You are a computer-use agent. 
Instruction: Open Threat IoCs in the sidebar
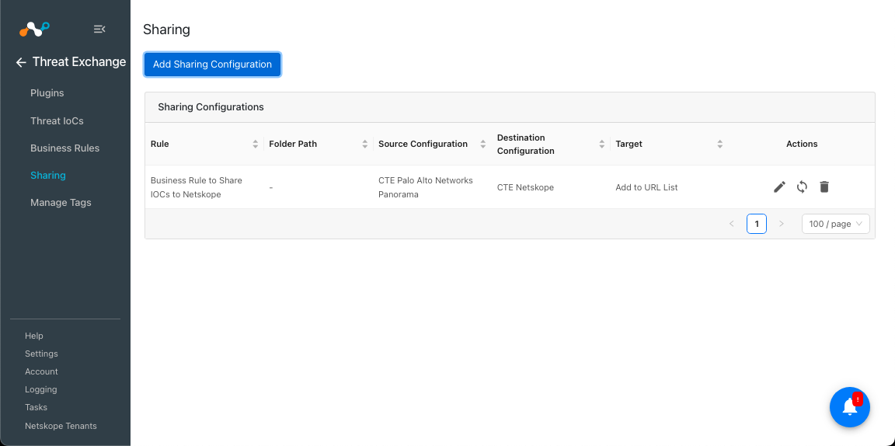pyautogui.click(x=57, y=120)
